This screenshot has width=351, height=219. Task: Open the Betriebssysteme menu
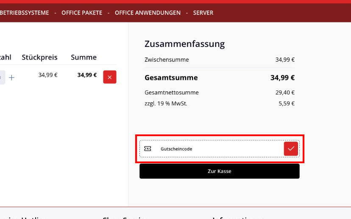[x=24, y=13]
